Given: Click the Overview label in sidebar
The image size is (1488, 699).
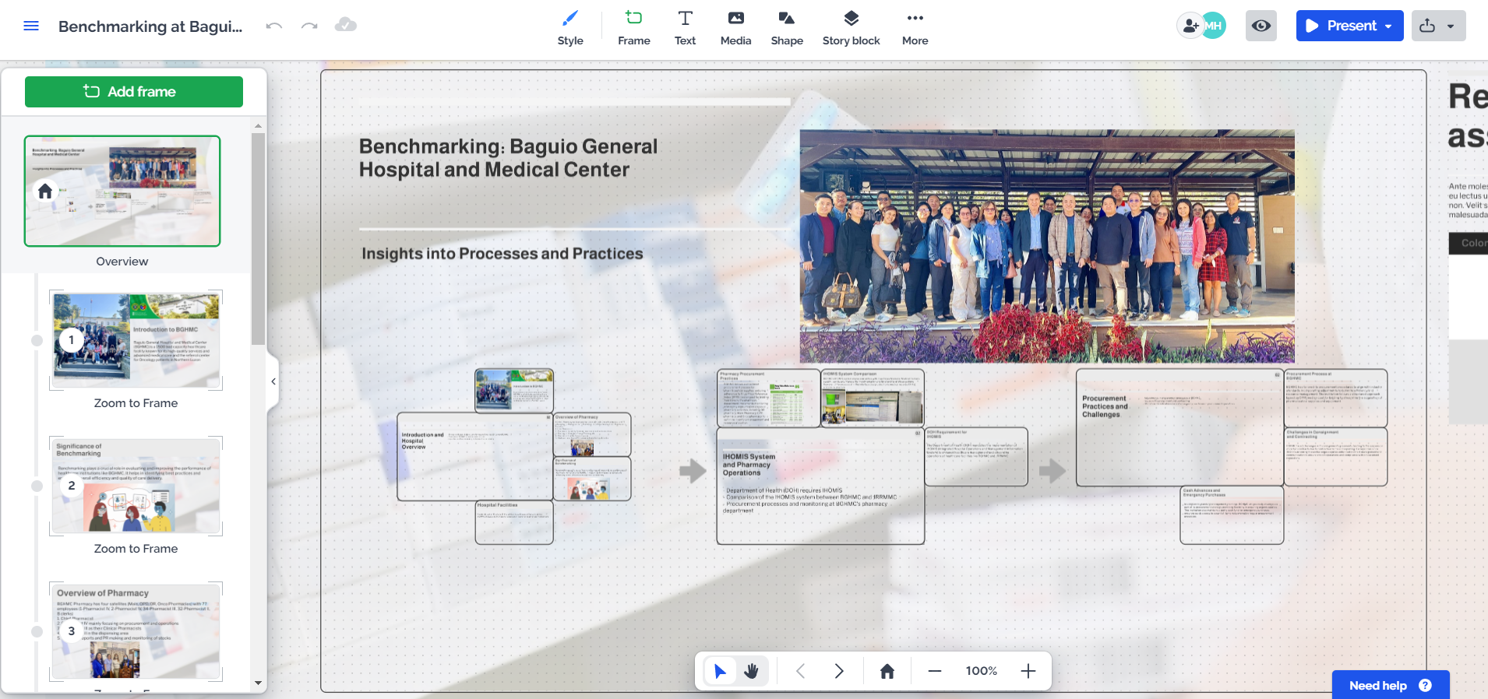Looking at the screenshot, I should tap(122, 262).
